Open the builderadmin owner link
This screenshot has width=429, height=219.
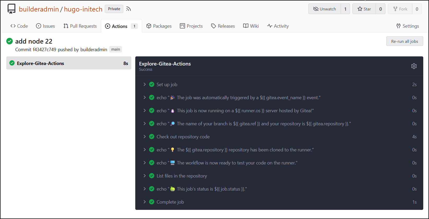tap(39, 9)
